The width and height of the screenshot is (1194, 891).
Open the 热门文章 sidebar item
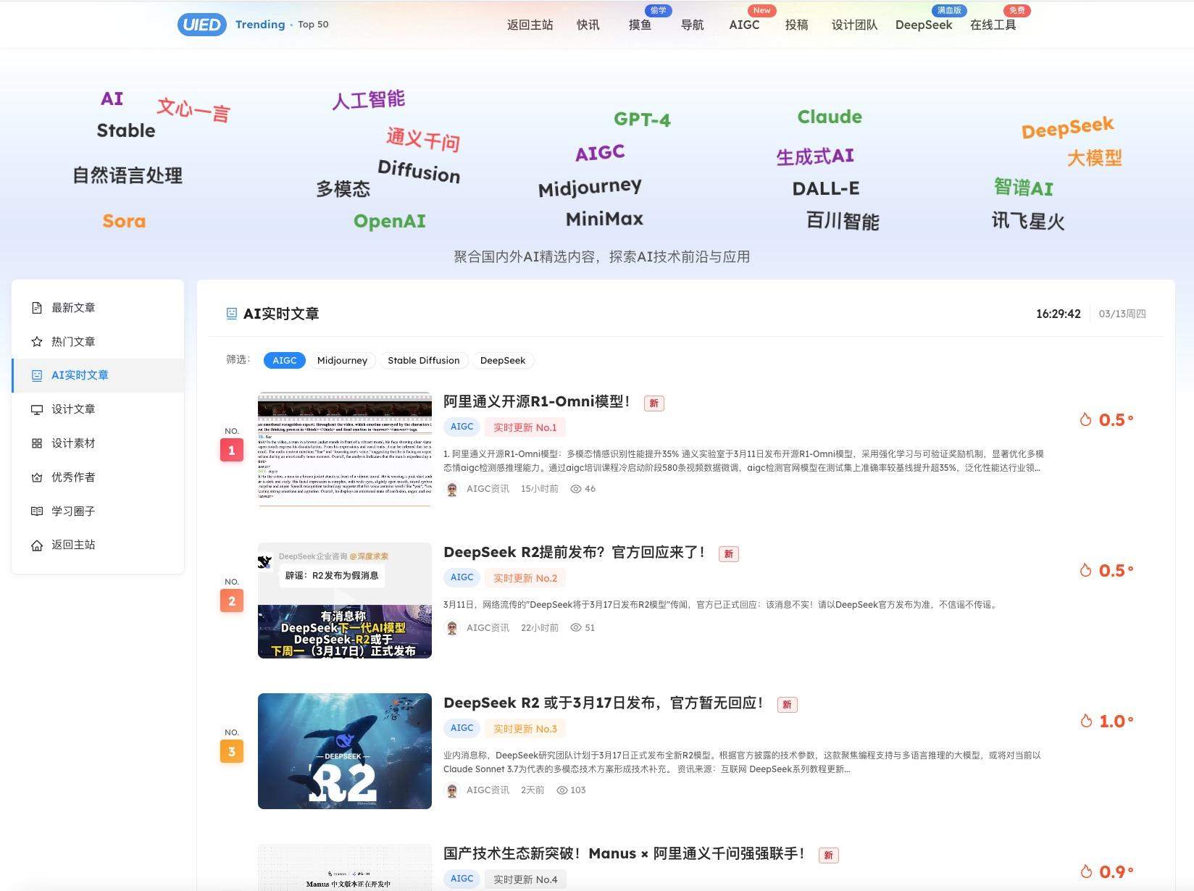tap(98, 342)
